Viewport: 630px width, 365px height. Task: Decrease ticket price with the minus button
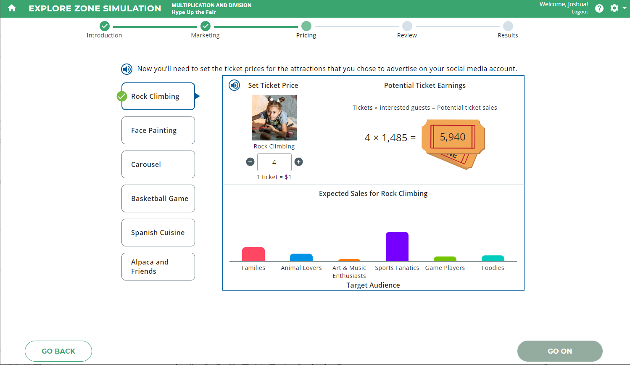[250, 161]
